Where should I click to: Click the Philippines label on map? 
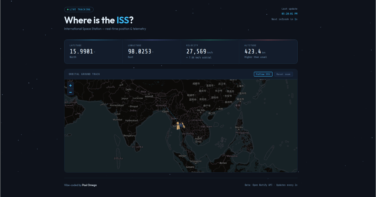pyautogui.click(x=242, y=133)
